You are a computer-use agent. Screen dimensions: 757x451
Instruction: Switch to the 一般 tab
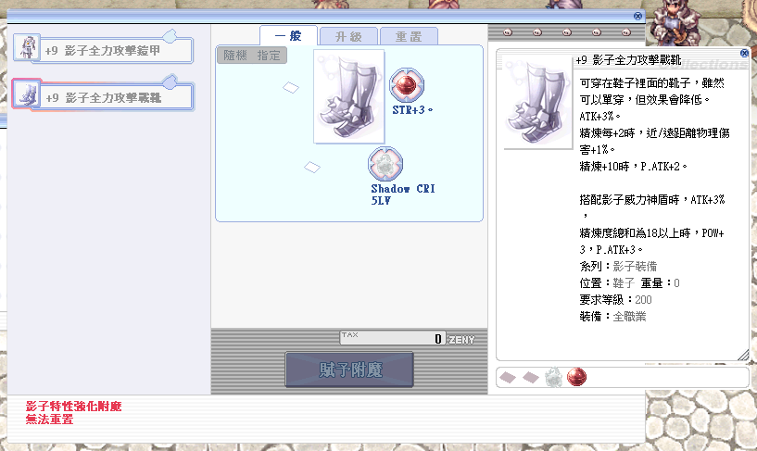point(286,35)
